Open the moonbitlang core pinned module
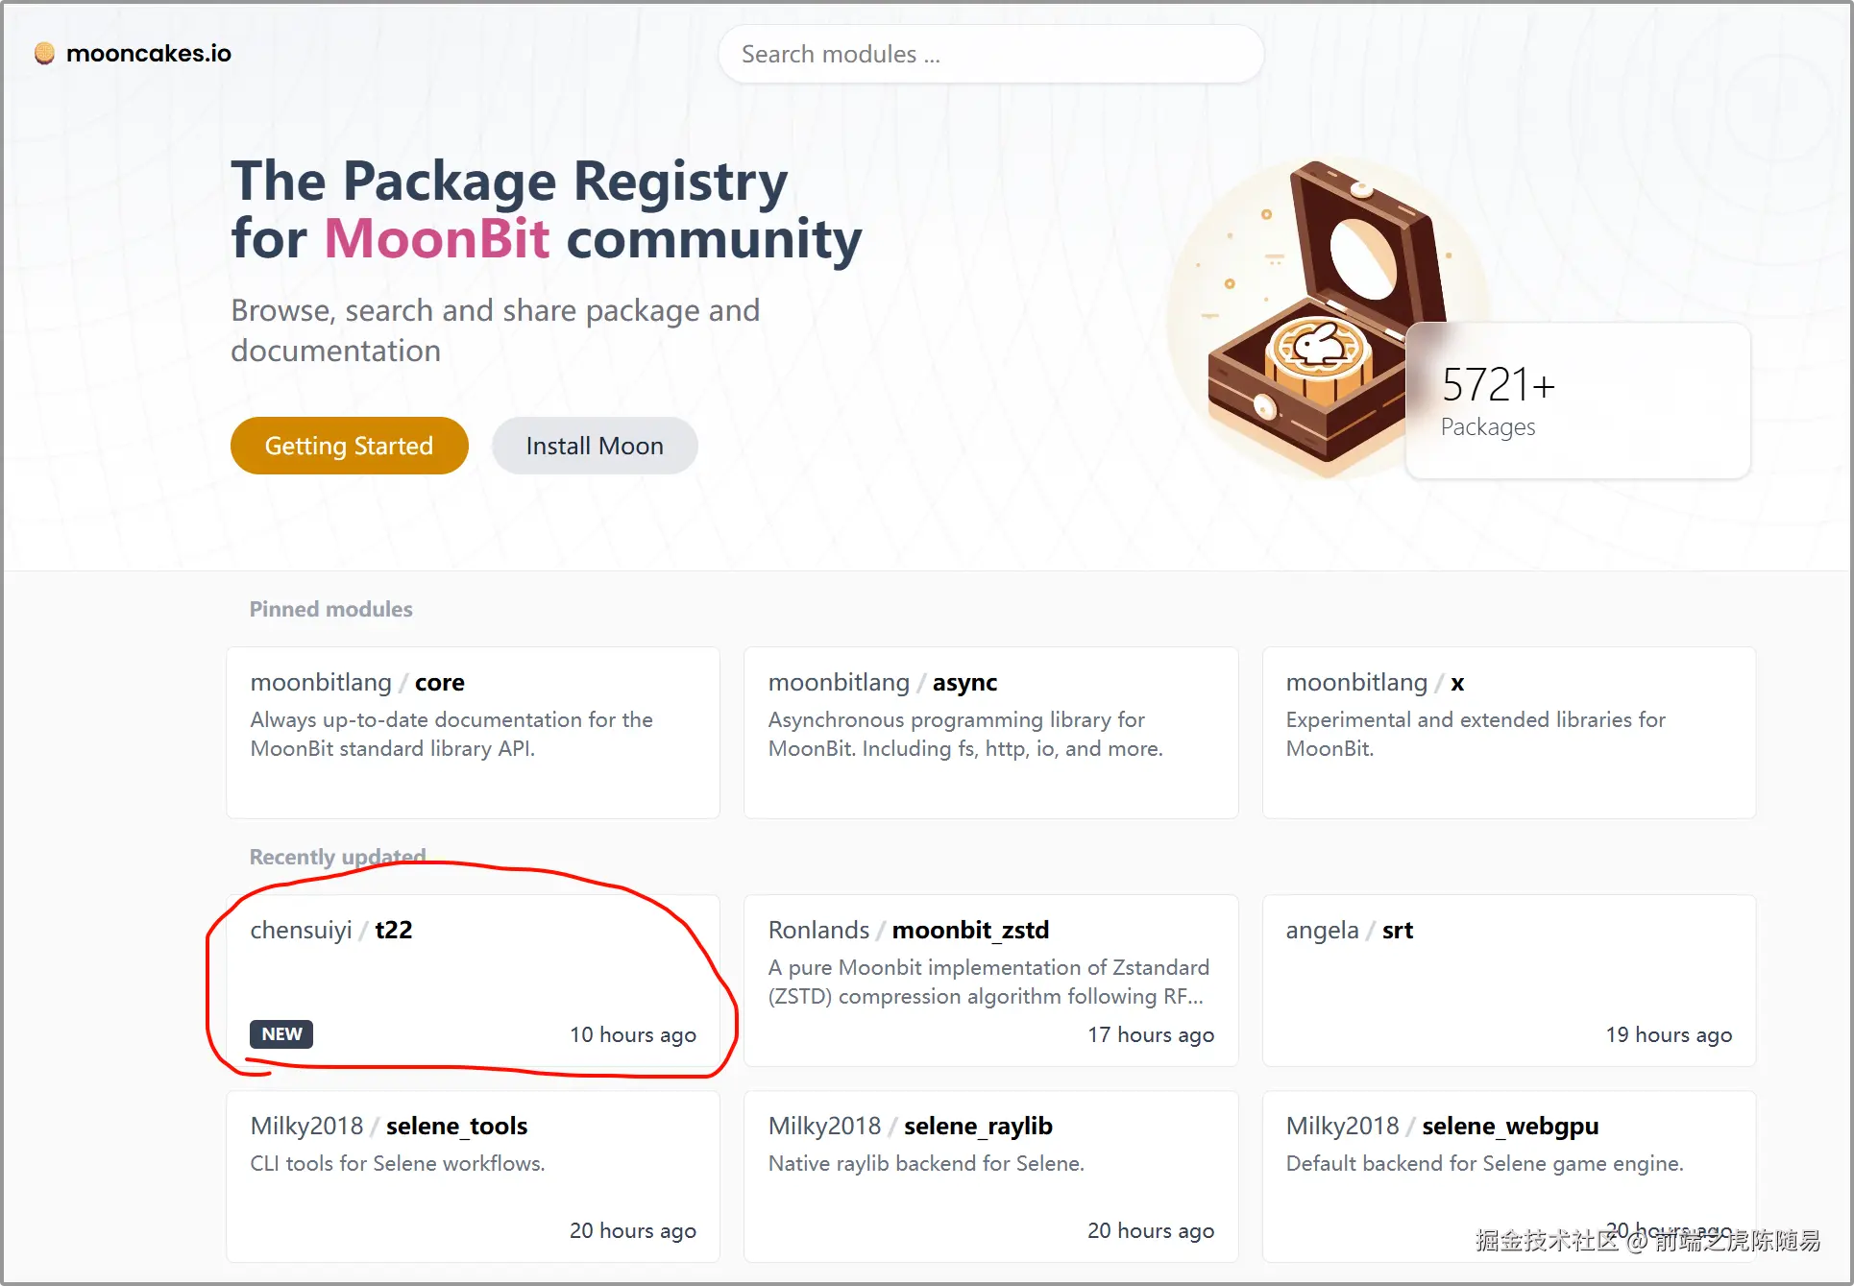 (473, 732)
